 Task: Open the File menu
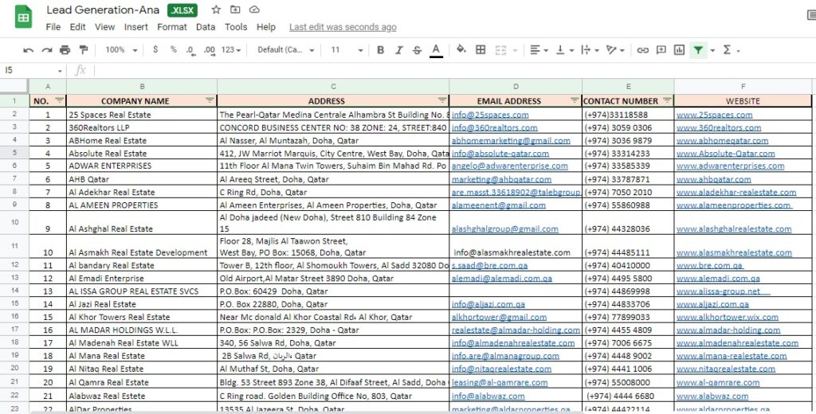53,27
